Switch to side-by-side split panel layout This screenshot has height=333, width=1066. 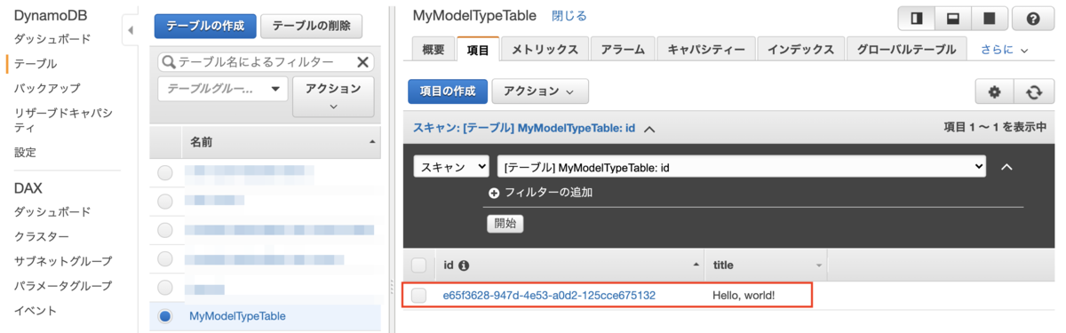tap(917, 18)
